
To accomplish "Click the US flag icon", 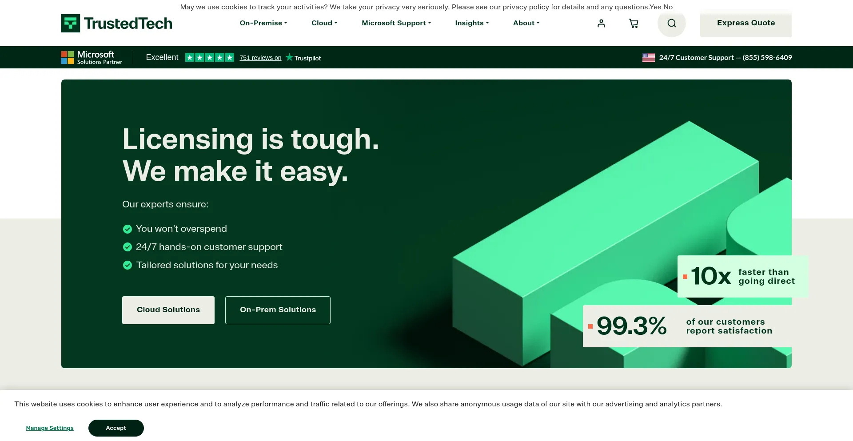I will (x=648, y=57).
